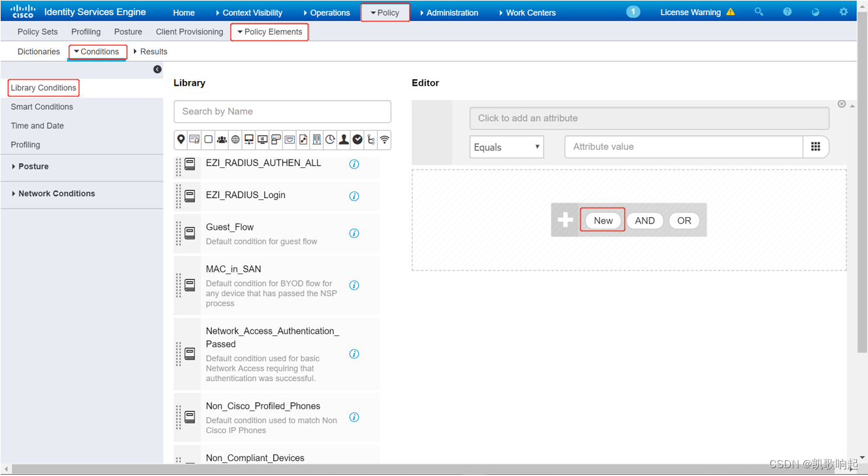Filter library by identity group icon
Screen dimensions: 868x476
coord(222,139)
